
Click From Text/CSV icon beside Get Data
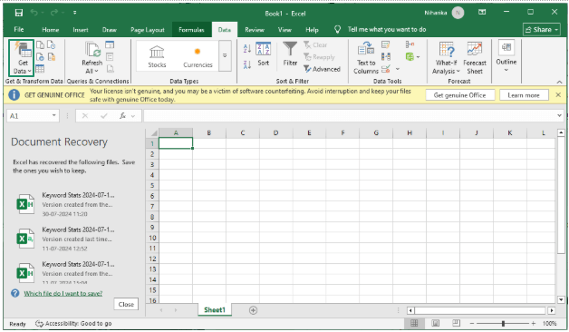[40, 44]
